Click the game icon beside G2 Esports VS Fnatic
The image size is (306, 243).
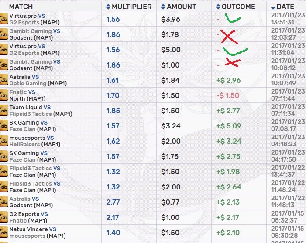coord(3,217)
